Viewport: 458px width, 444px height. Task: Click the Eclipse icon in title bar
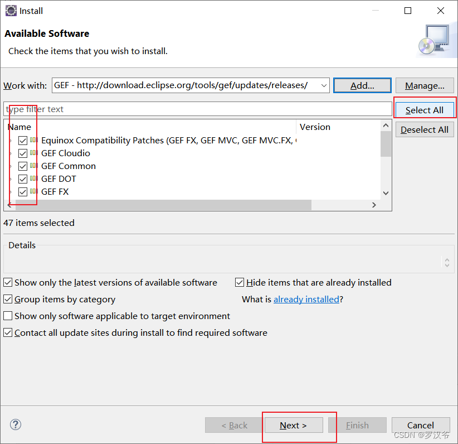(11, 11)
